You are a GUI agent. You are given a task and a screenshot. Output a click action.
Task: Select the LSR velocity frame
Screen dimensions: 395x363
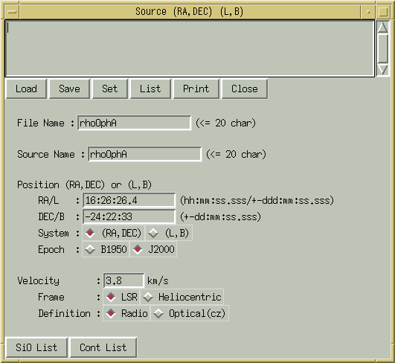121,297
